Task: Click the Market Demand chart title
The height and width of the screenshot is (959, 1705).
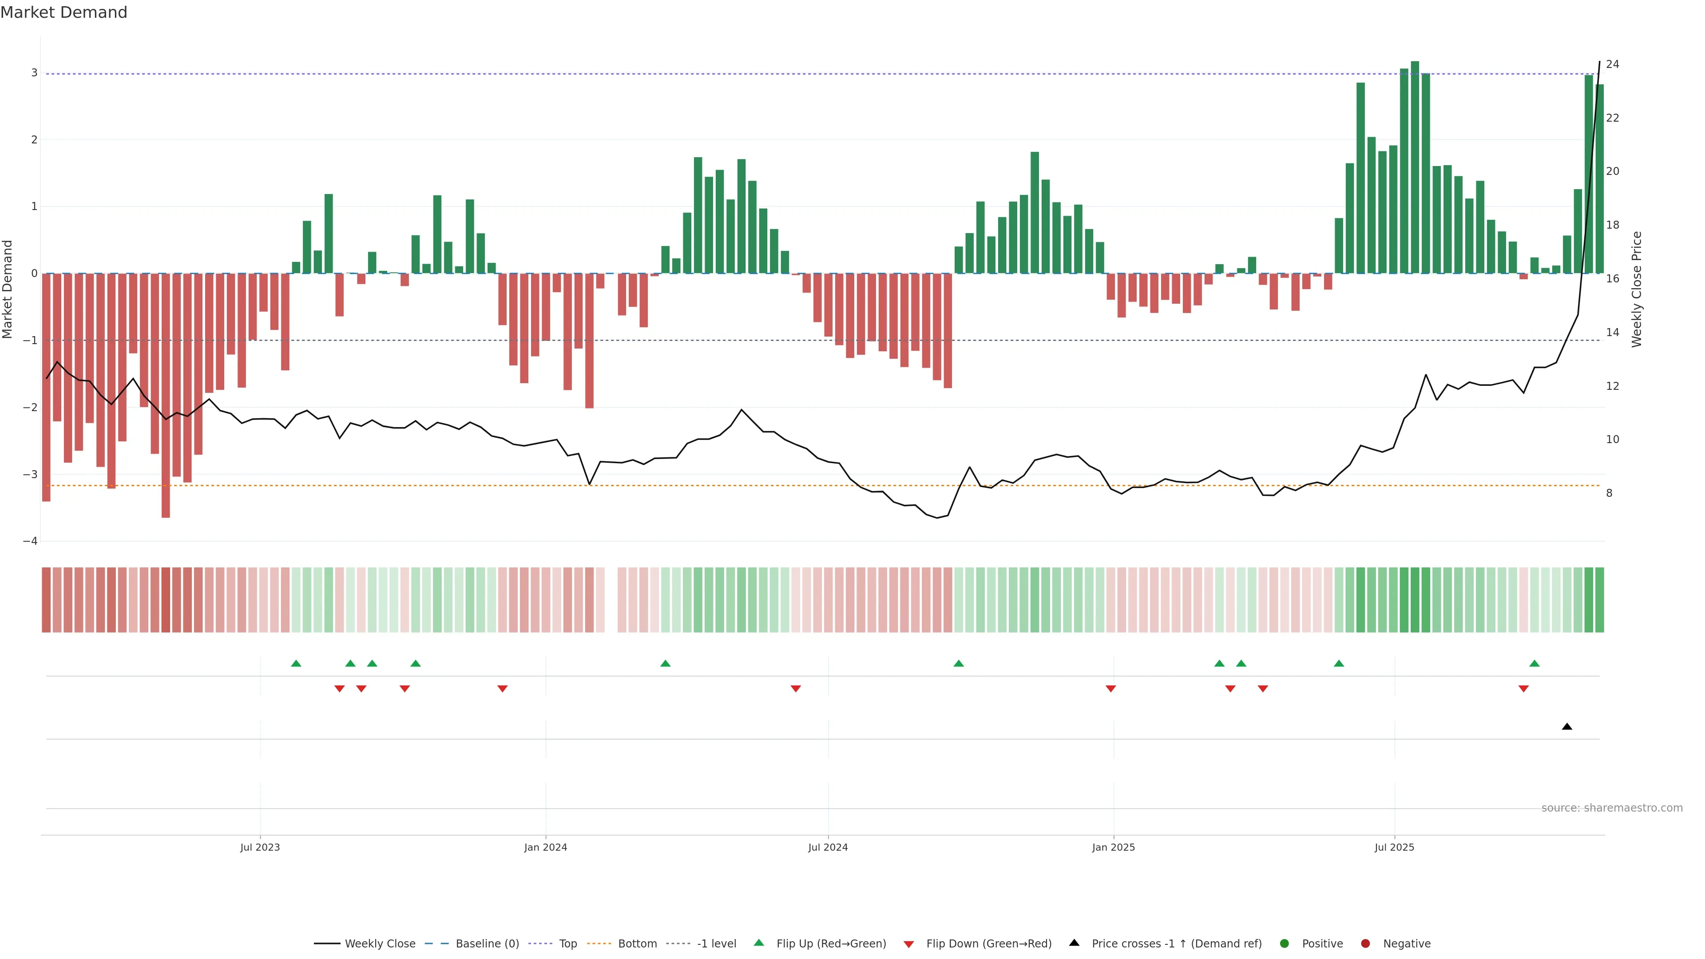Action: pos(63,12)
